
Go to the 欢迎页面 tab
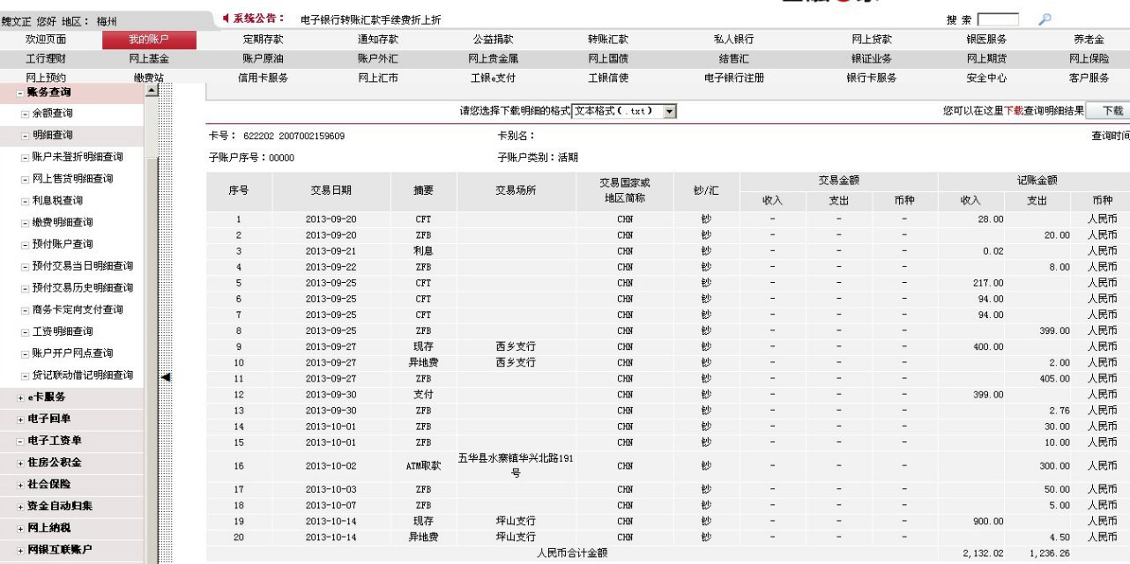pyautogui.click(x=46, y=40)
